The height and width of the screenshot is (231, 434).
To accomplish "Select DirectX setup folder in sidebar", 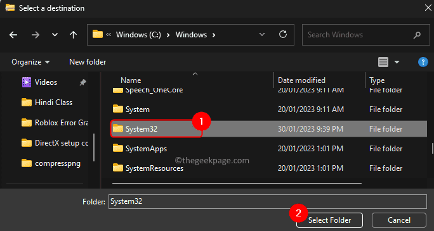I will click(x=55, y=143).
